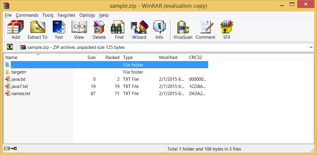Click CRC32 value 1CD8A... for java7.txt
Viewport: 317px width, 155px height.
click(x=197, y=86)
